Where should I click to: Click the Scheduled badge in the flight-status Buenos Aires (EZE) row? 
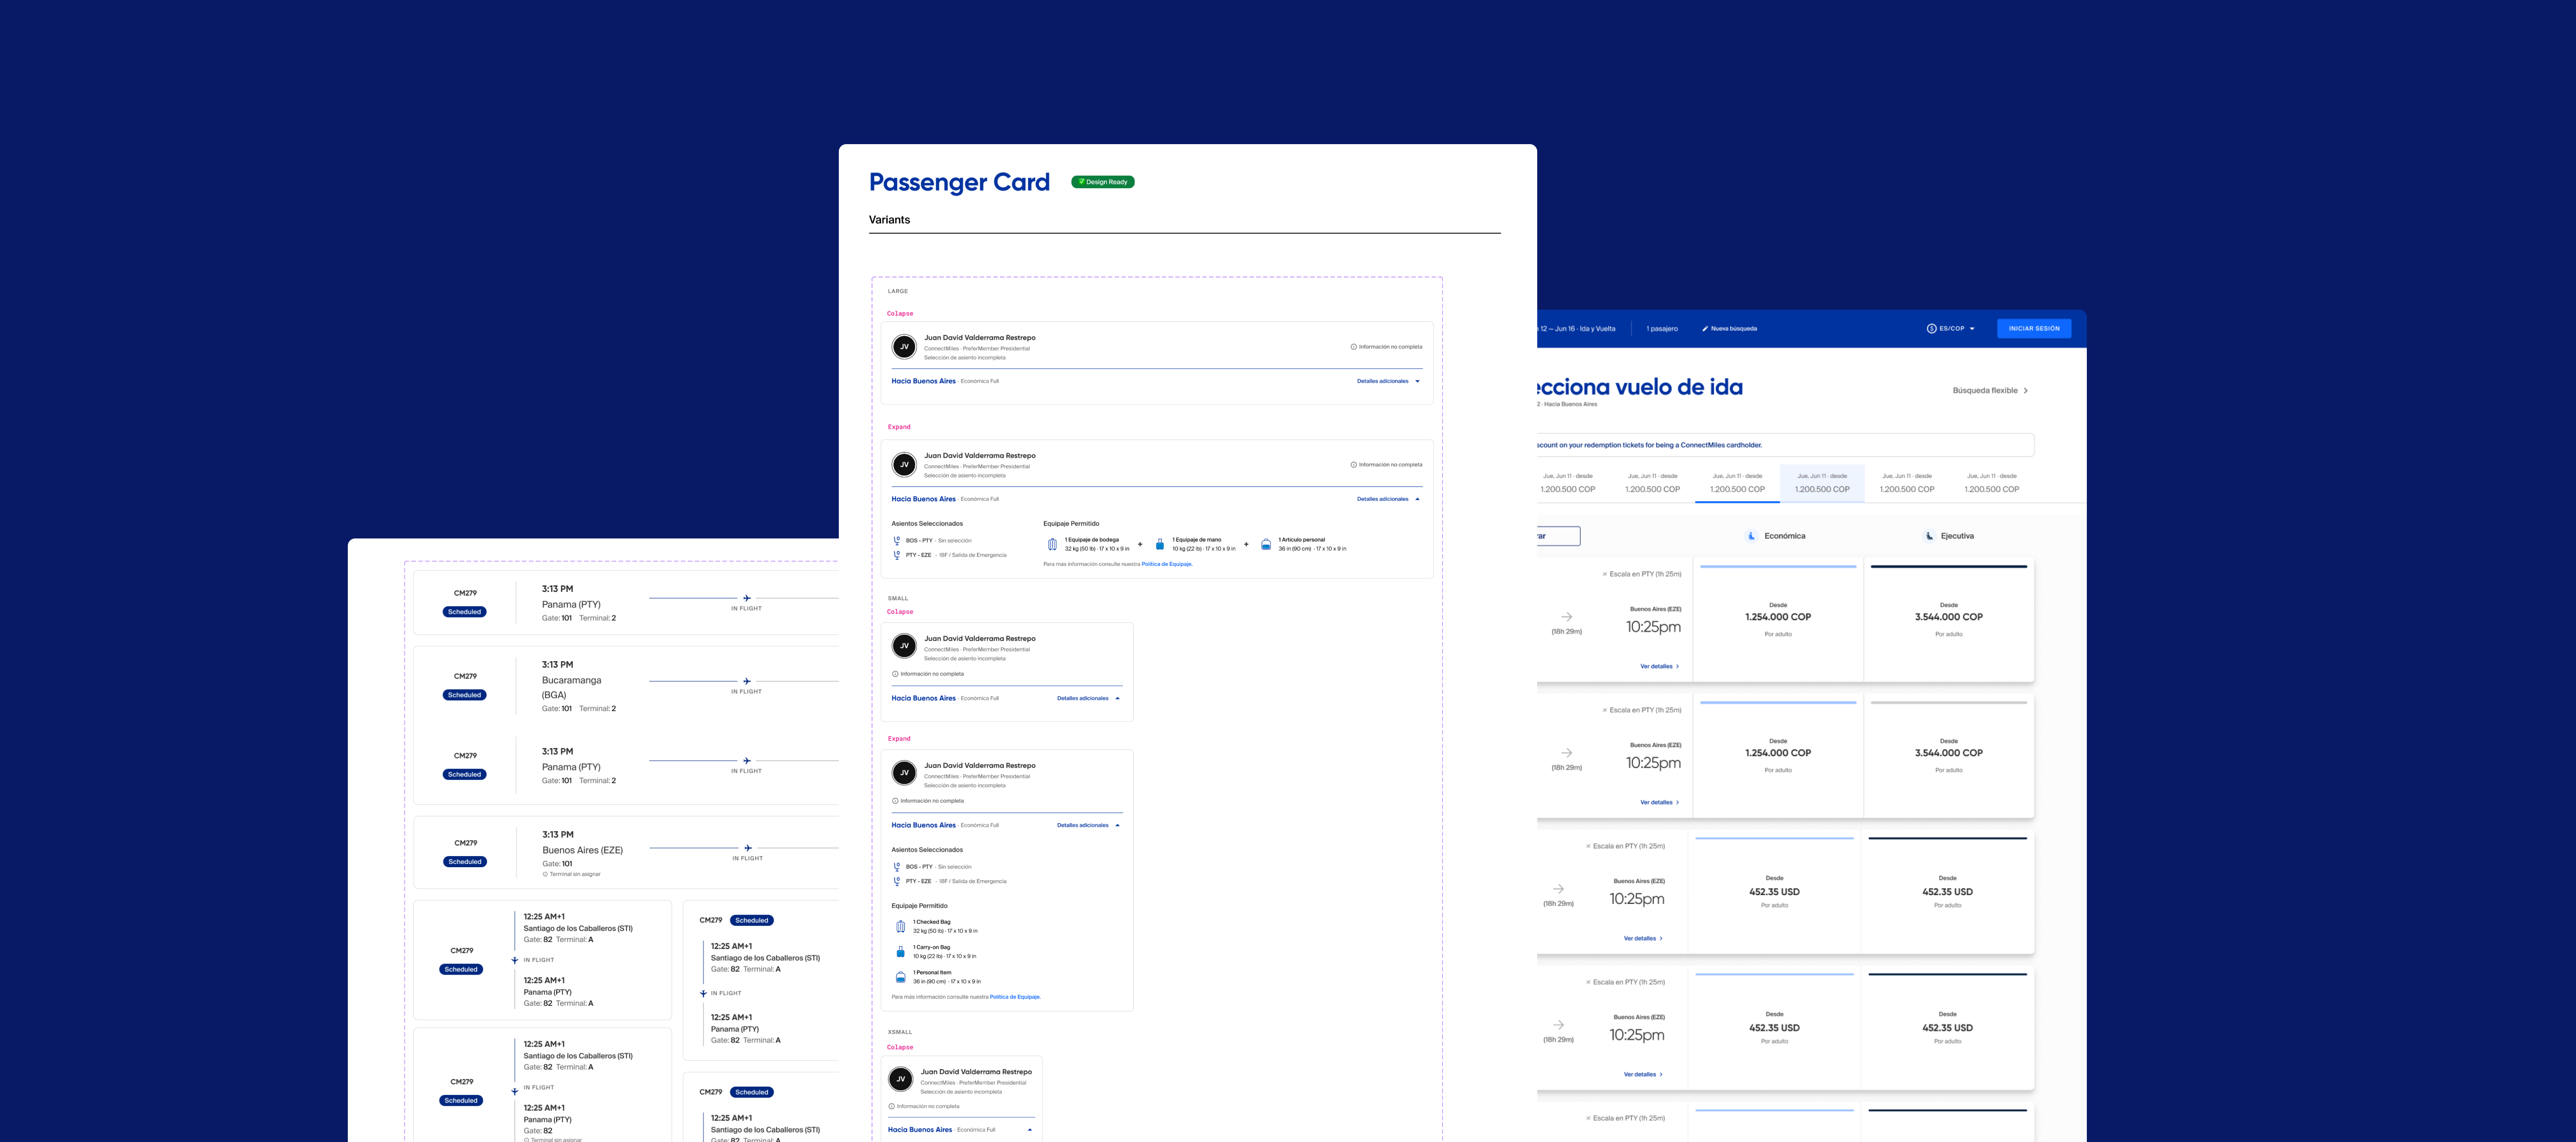(465, 862)
